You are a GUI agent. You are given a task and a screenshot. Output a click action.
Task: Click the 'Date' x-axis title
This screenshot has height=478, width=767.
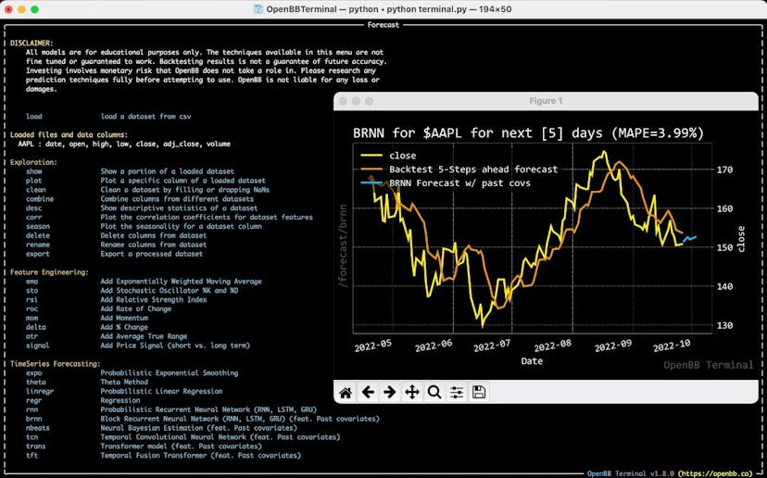pos(532,361)
